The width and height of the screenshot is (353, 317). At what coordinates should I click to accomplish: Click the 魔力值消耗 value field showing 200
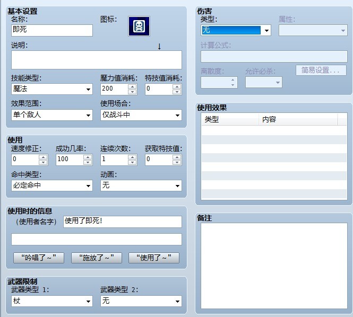coord(114,89)
